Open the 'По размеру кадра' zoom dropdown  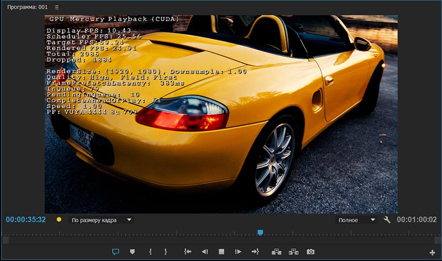pos(101,220)
